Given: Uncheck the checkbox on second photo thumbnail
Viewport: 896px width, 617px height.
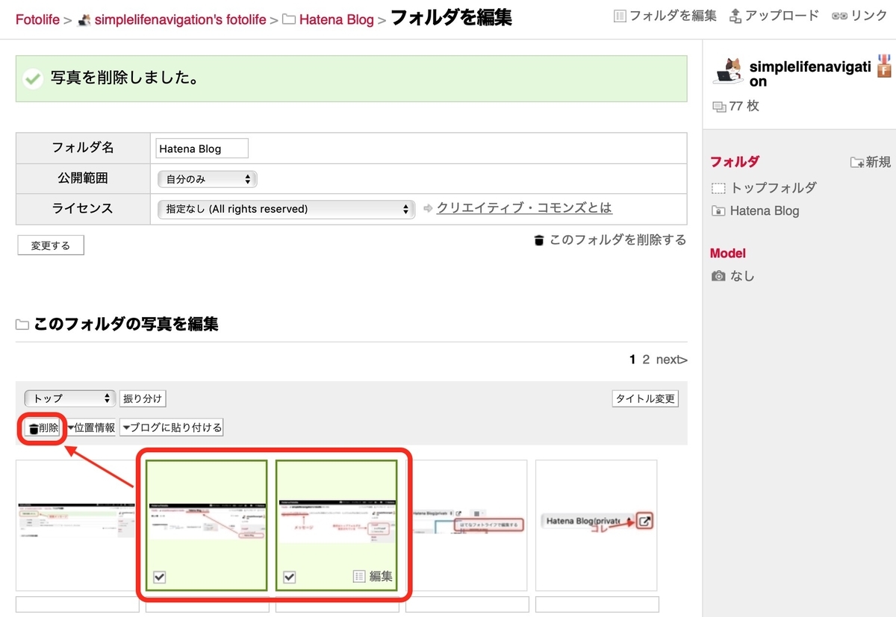Looking at the screenshot, I should (159, 576).
